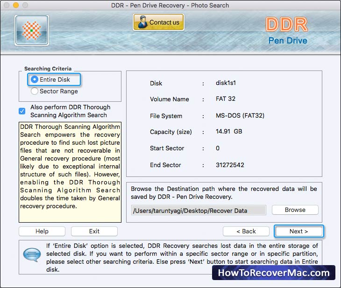Click the File System label

pyautogui.click(x=166, y=116)
